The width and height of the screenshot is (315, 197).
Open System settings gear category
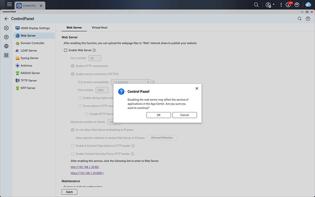(x=6, y=28)
